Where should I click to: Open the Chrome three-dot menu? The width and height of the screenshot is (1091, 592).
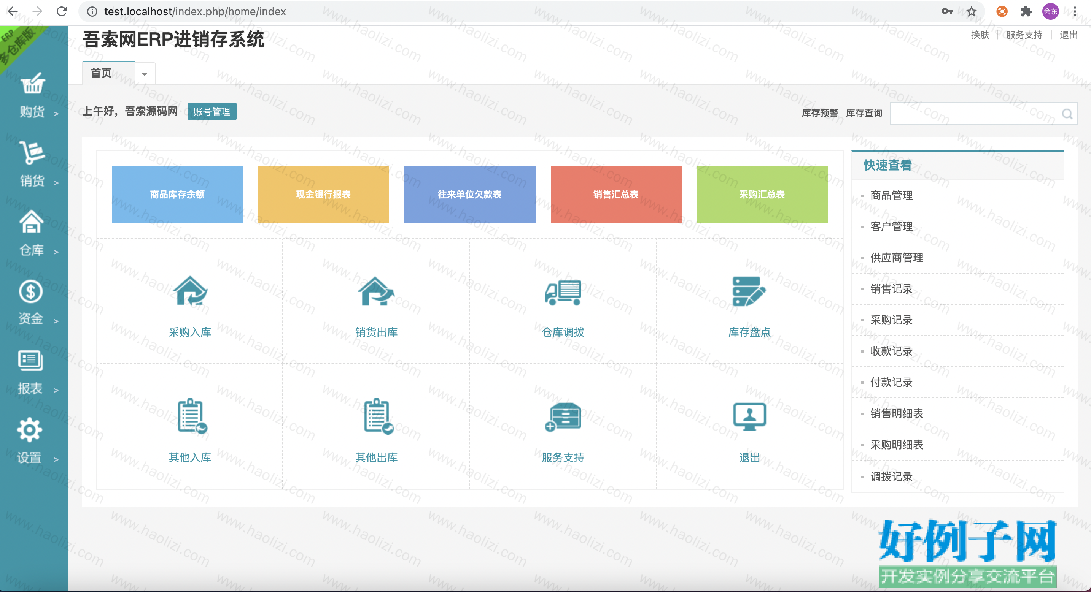click(1075, 11)
